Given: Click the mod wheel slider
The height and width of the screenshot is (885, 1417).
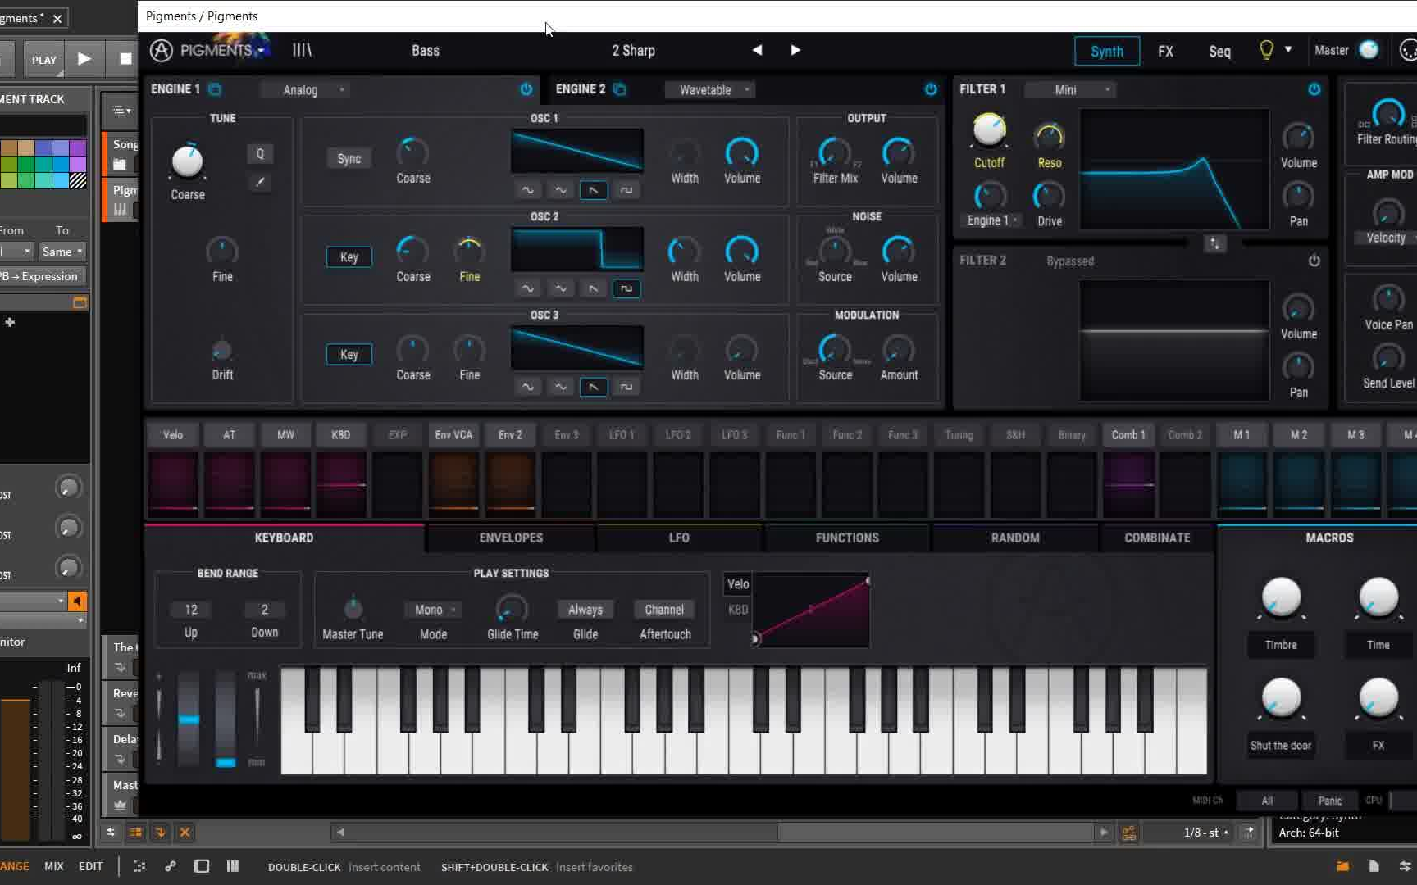Looking at the screenshot, I should tap(226, 719).
